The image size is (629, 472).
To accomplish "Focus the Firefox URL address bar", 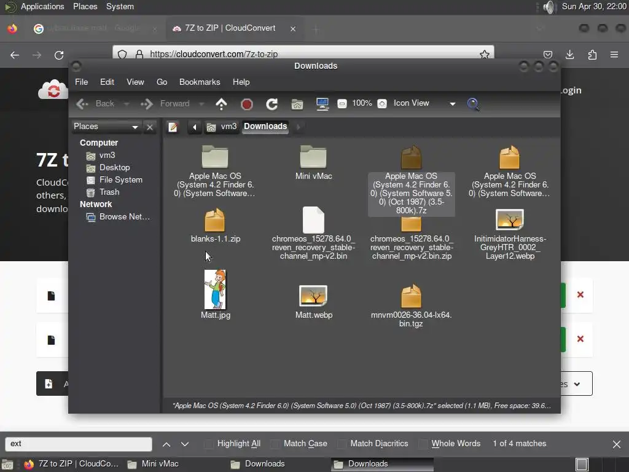I will click(x=303, y=54).
